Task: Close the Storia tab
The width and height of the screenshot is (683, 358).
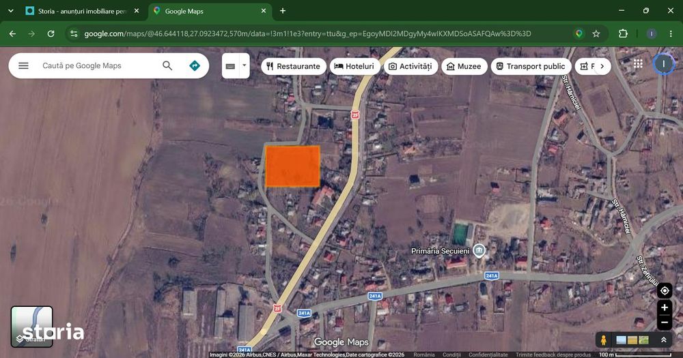Action: click(137, 11)
